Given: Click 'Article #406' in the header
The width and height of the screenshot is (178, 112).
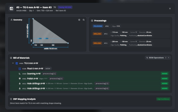Looking at the screenshot, I should (21, 11).
